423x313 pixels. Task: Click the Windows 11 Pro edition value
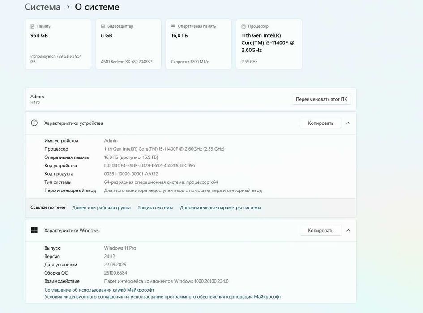point(120,248)
